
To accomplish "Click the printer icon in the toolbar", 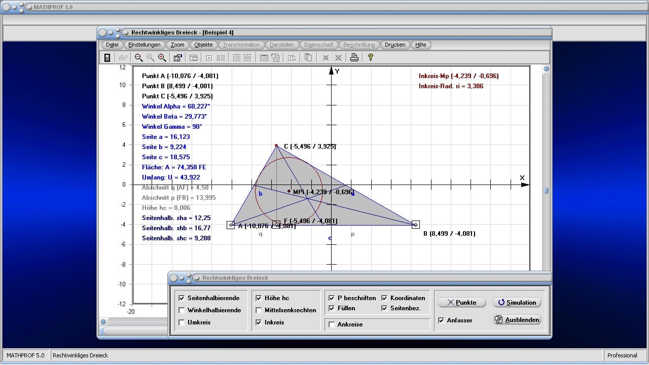I will click(x=354, y=58).
